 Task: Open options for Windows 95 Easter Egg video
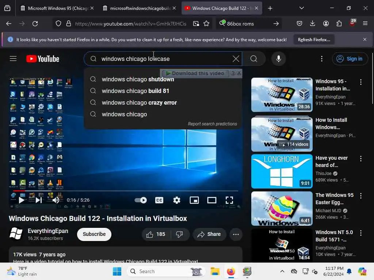tap(360, 196)
